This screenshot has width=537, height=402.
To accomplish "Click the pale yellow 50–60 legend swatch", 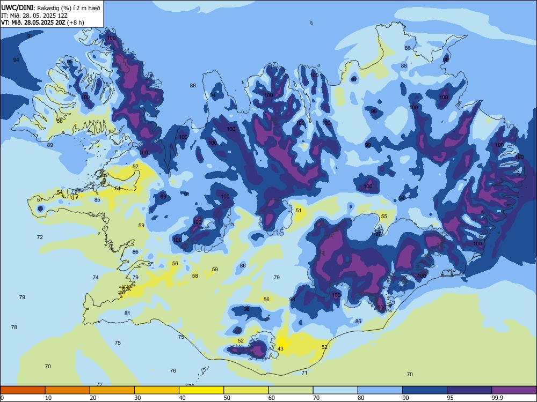I will [x=246, y=390].
